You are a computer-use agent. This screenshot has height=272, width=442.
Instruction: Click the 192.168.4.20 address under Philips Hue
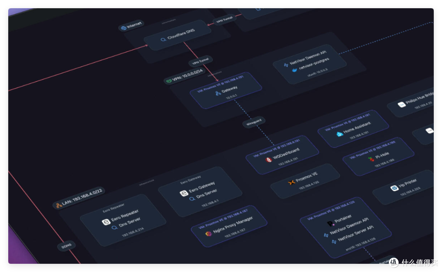(x=423, y=105)
